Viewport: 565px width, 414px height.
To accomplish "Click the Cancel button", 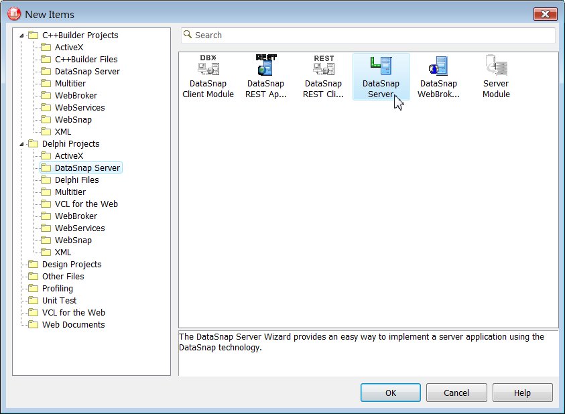I will coord(456,393).
